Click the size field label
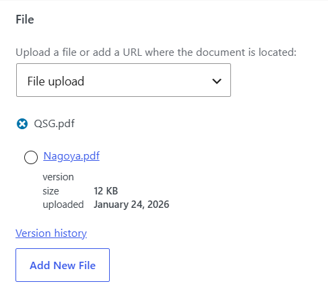The image size is (328, 294). (x=51, y=191)
